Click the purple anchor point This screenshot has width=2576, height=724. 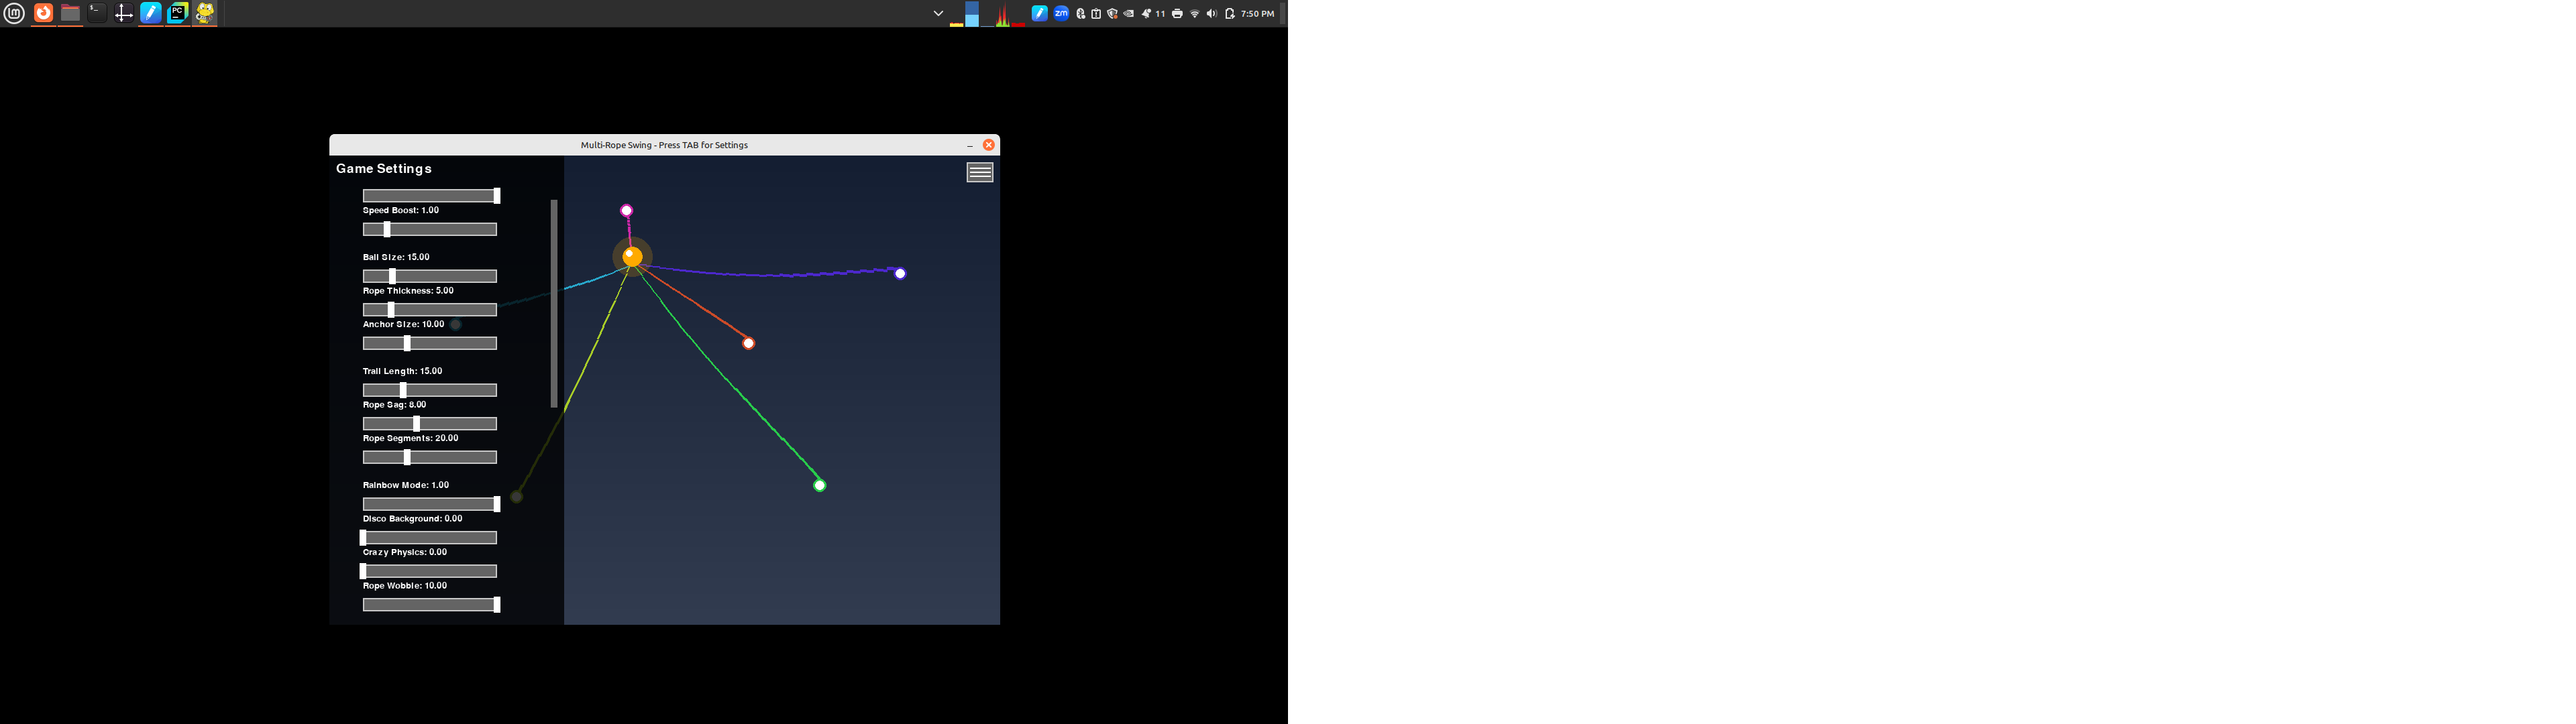[900, 273]
